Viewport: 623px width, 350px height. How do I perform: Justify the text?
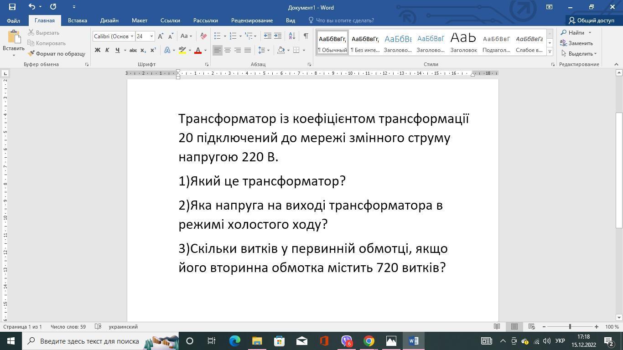click(248, 50)
